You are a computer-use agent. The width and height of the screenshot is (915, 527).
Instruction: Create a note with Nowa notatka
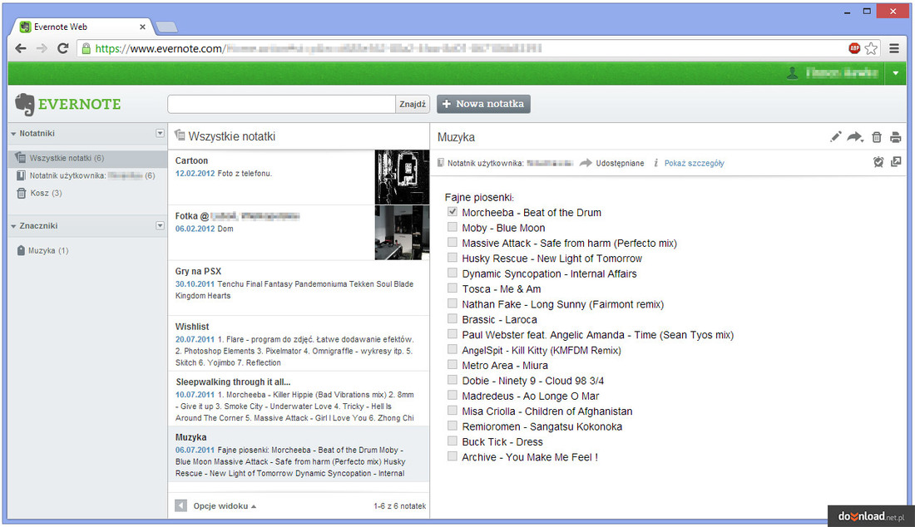pos(483,104)
